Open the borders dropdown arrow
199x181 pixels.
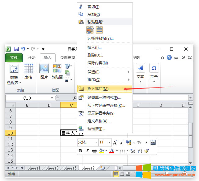(x=127, y=151)
